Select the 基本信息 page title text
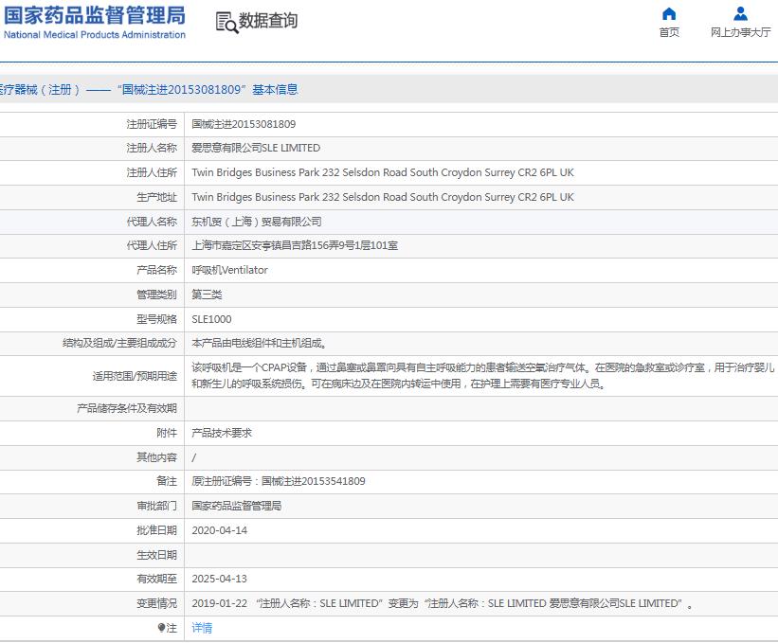 coord(275,90)
